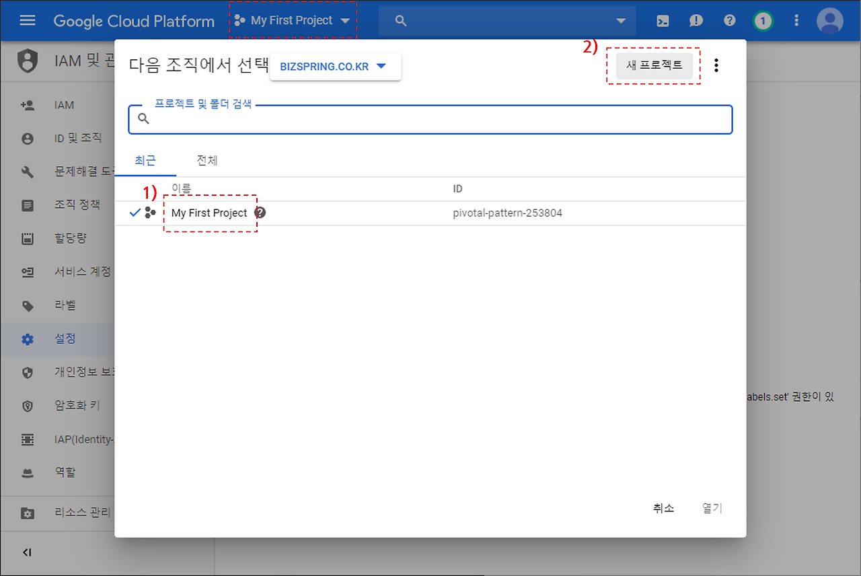Open the feedback alert icon in header
Viewport: 861px width, 576px height.
click(x=696, y=21)
